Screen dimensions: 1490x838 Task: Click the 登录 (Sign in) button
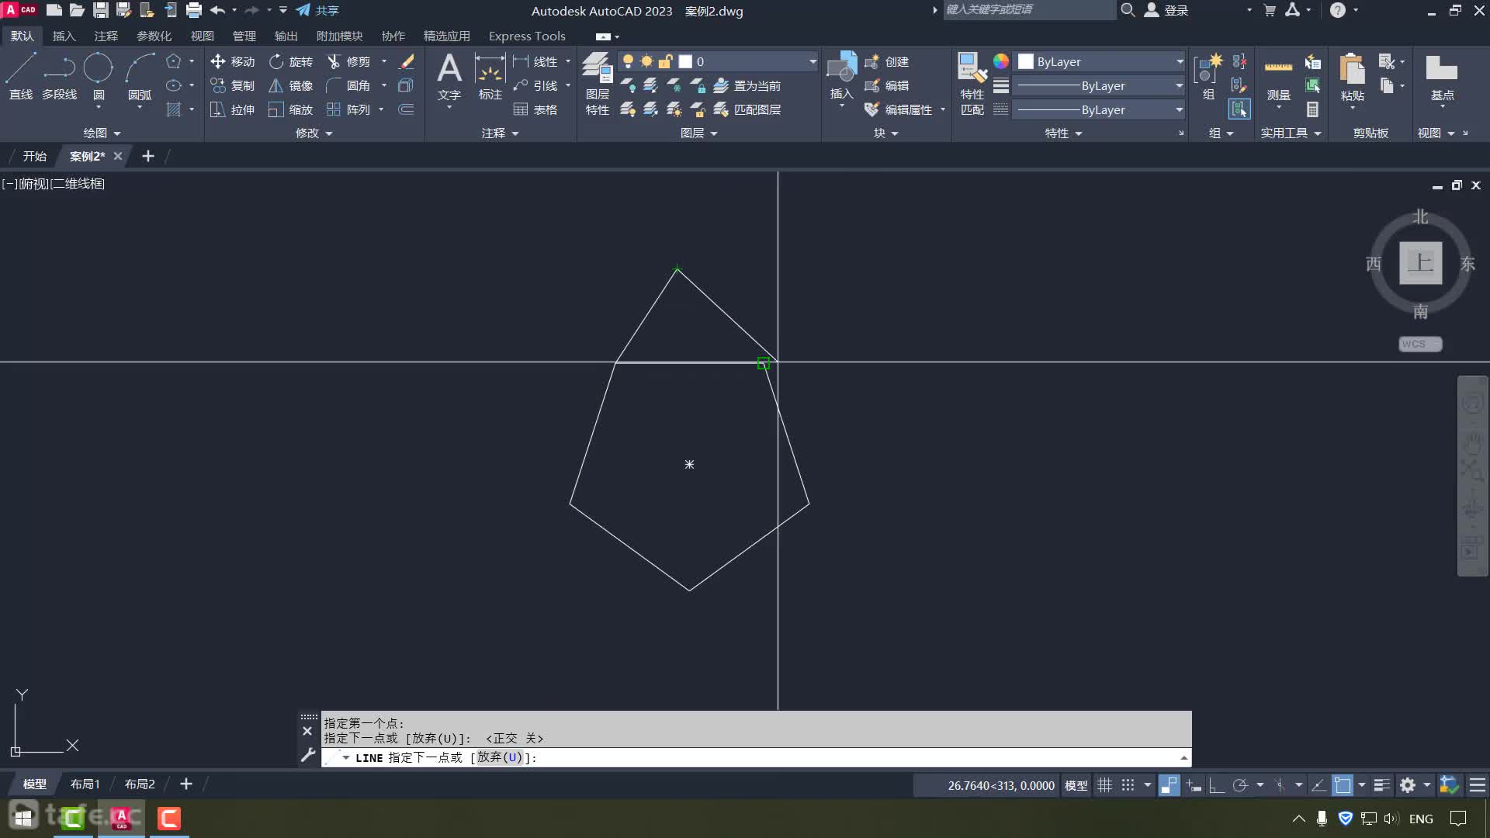click(x=1166, y=10)
